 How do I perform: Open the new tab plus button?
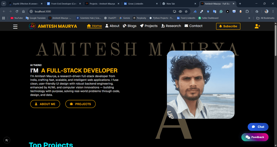coord(240,4)
